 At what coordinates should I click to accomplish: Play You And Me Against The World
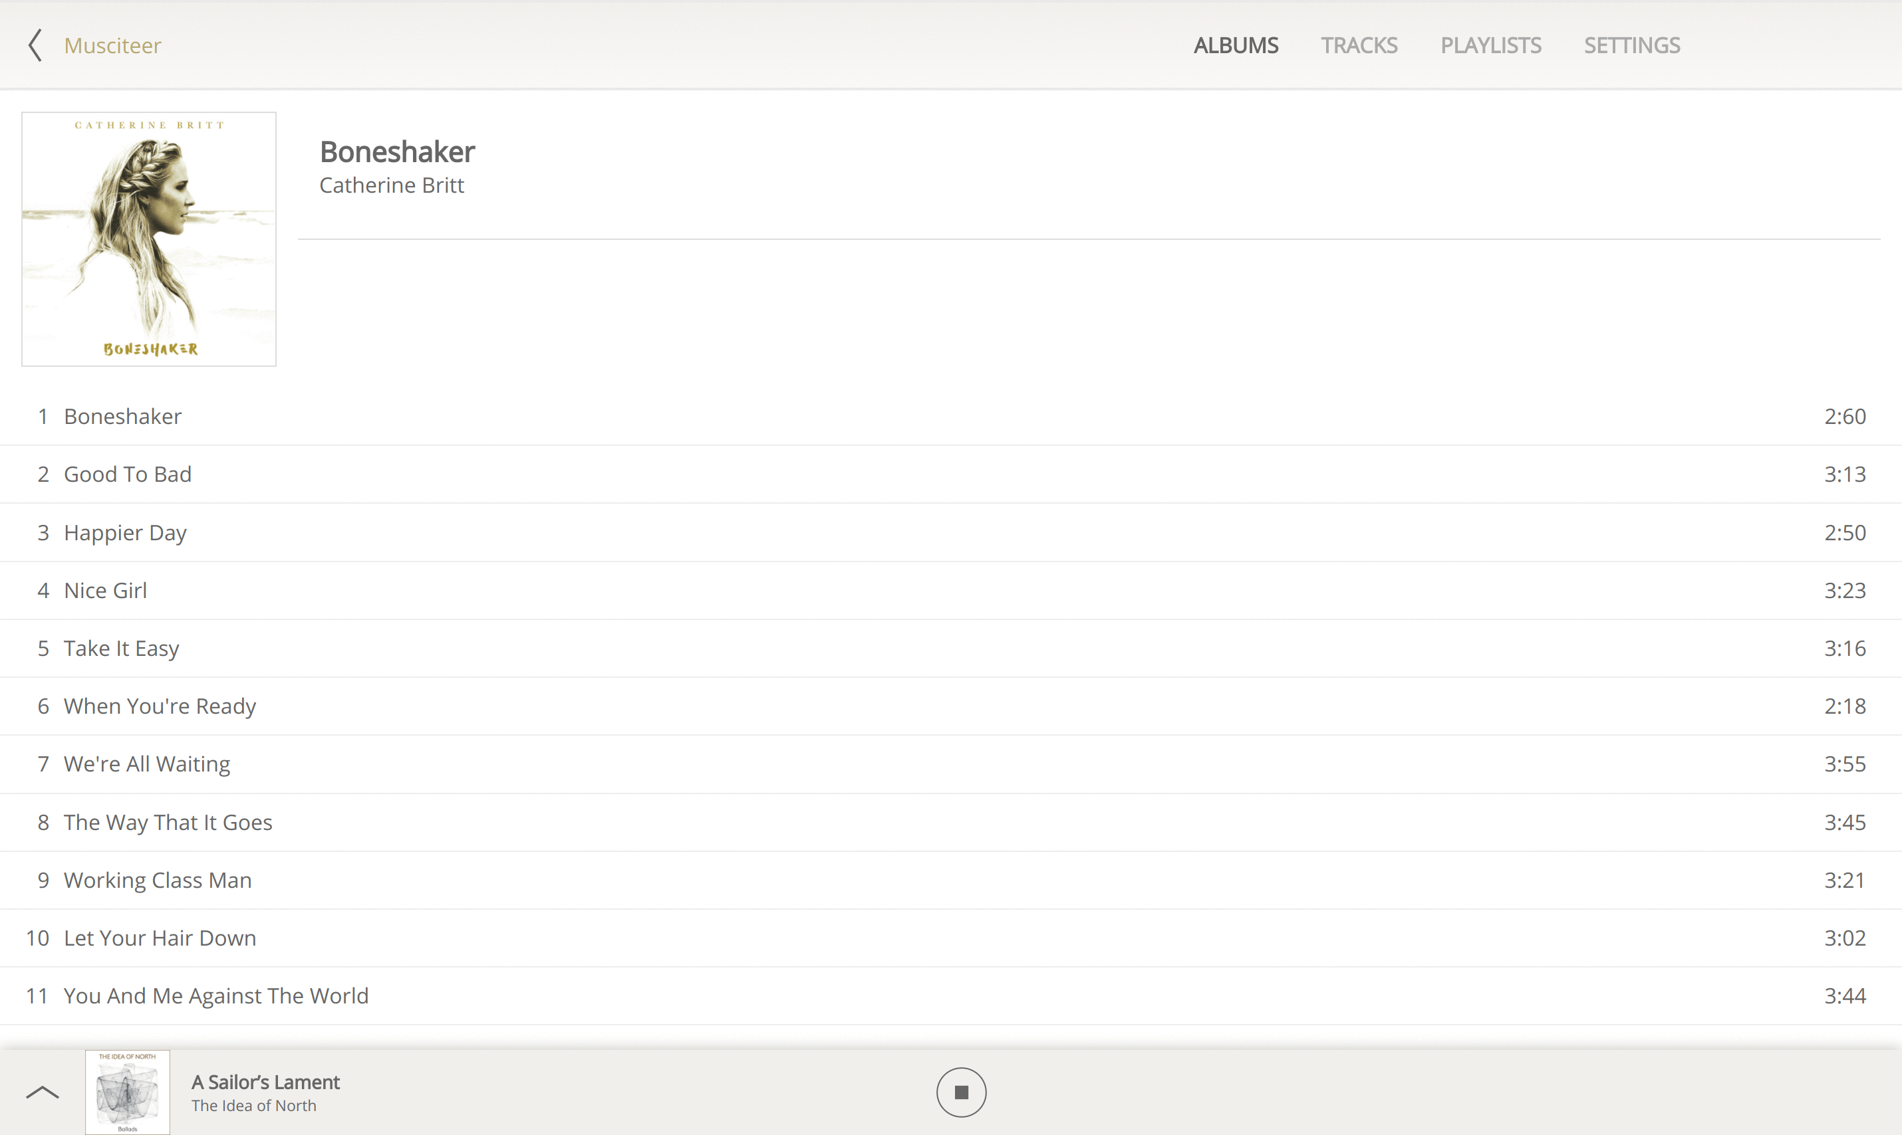tap(216, 996)
